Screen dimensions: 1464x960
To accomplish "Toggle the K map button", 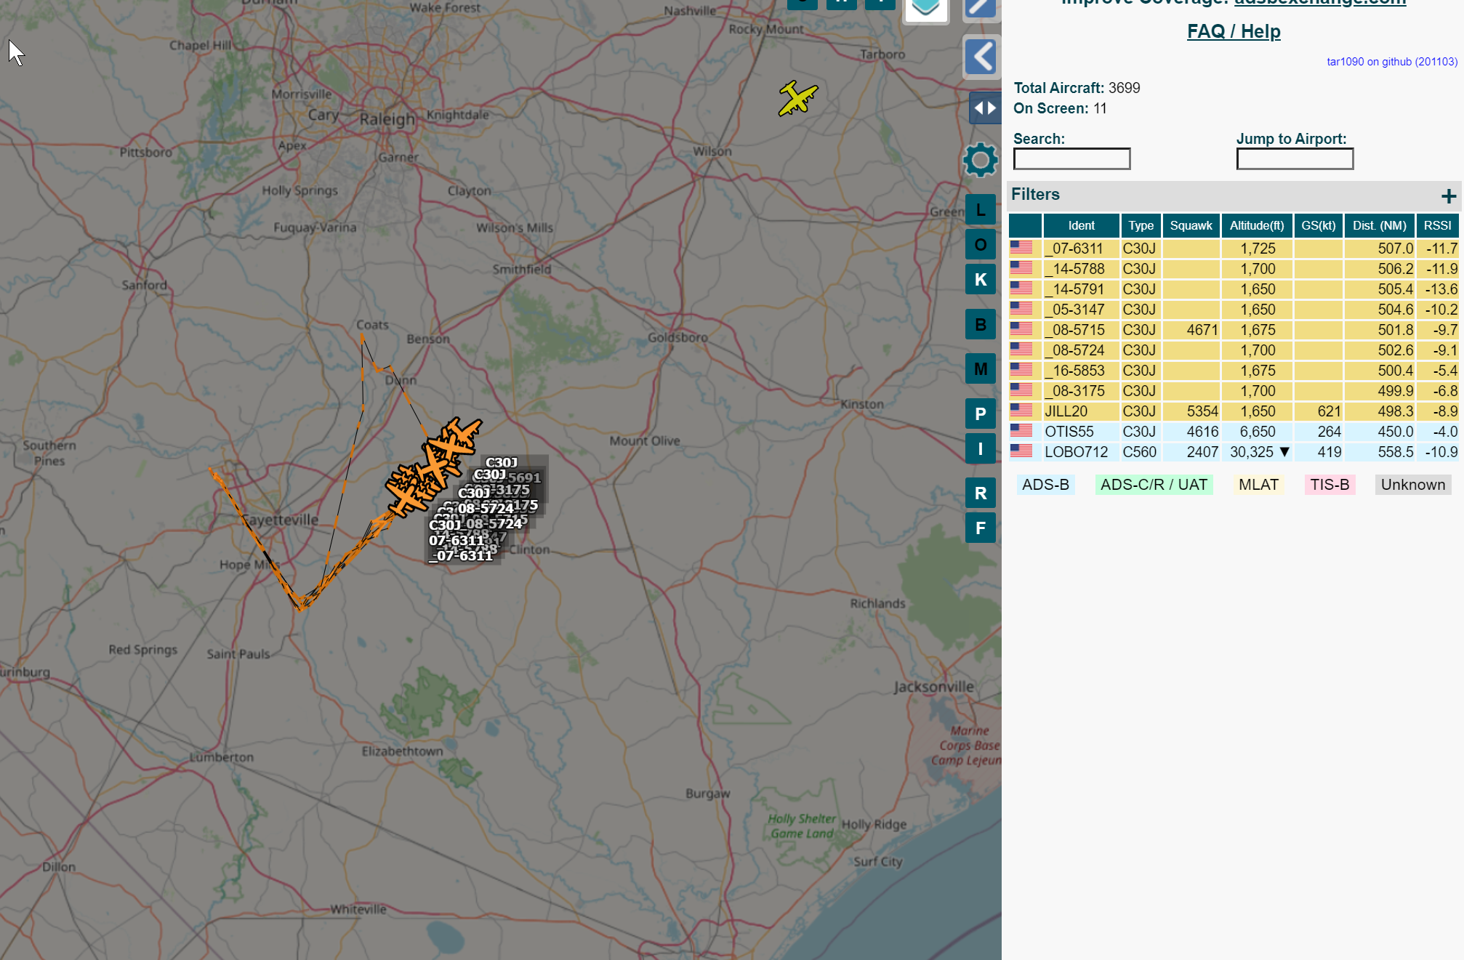I will (981, 280).
